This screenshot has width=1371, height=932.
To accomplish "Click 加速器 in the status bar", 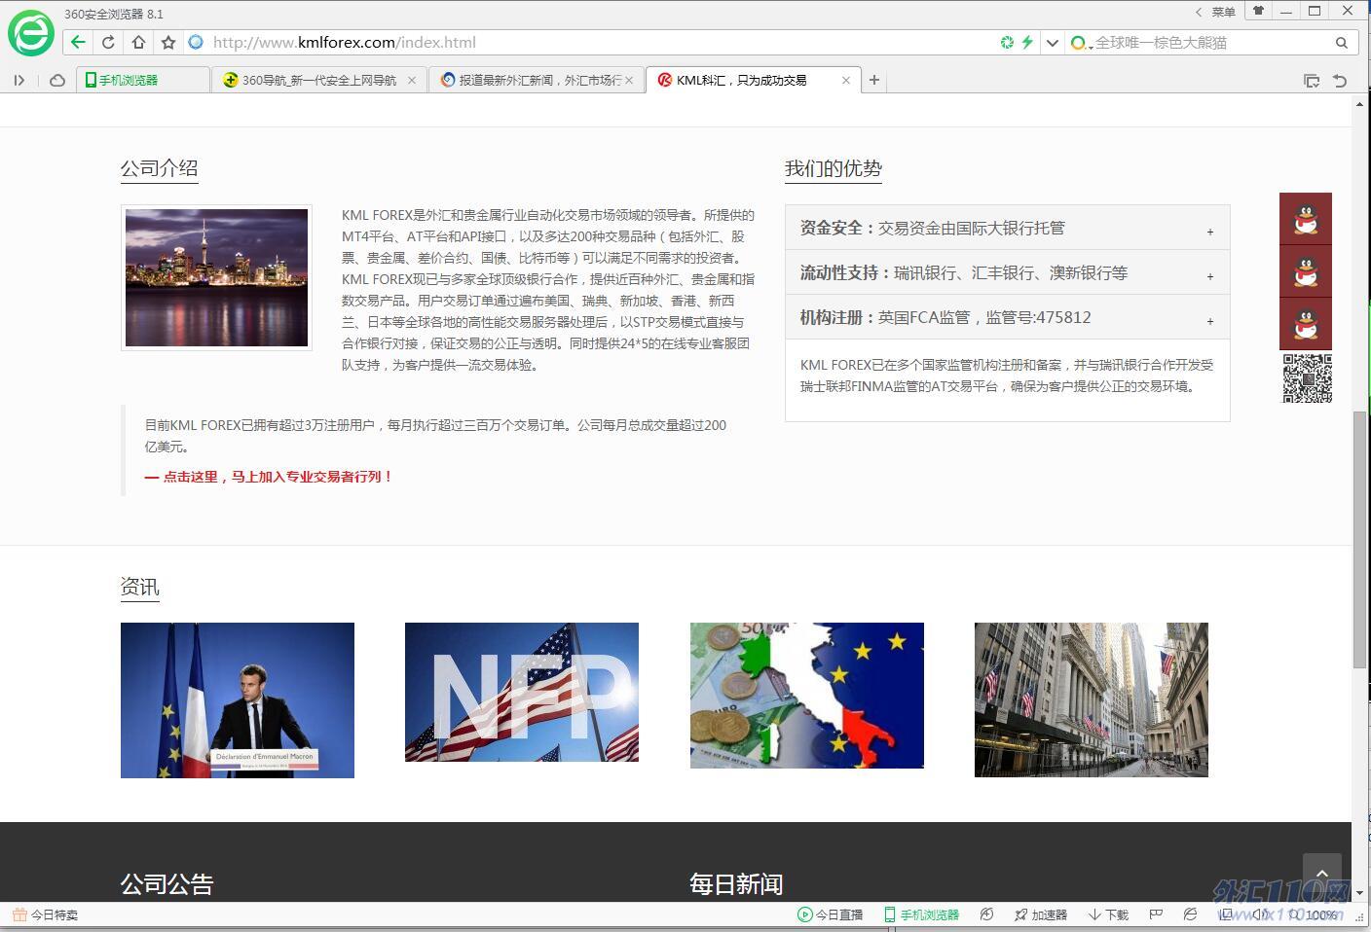I will (1040, 914).
